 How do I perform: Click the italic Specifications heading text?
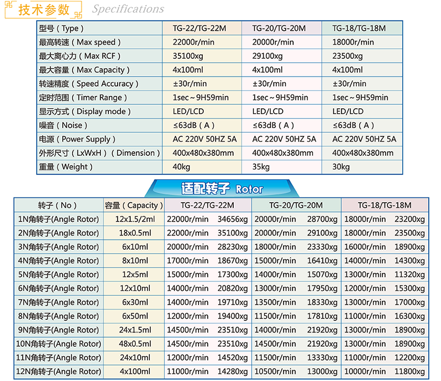pyautogui.click(x=128, y=9)
